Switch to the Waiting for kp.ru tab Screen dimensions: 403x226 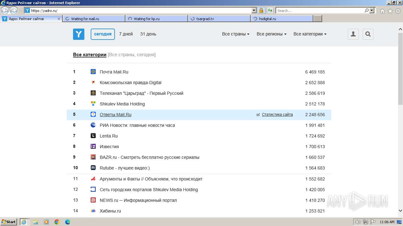[156, 19]
